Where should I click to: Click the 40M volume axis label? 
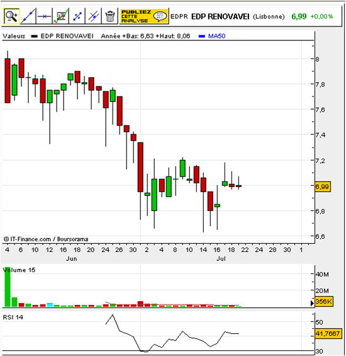(322, 275)
